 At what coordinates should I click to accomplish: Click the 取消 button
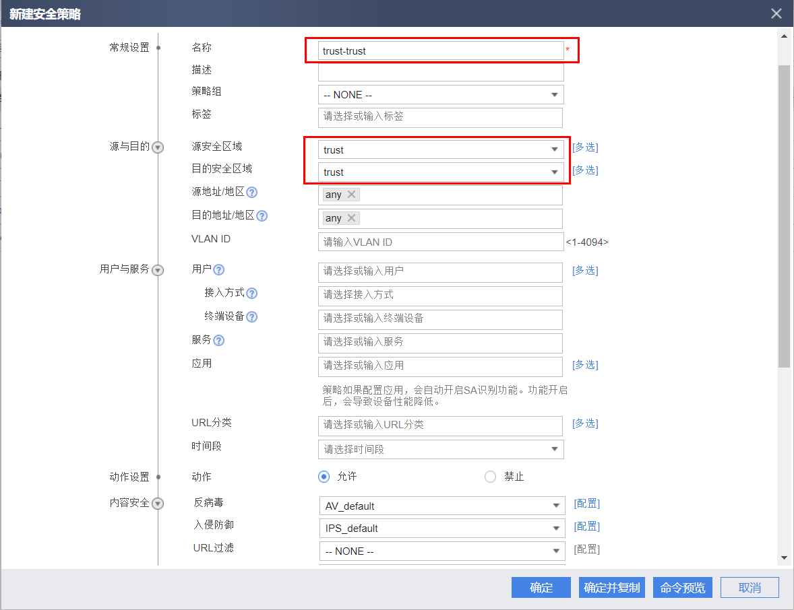750,587
